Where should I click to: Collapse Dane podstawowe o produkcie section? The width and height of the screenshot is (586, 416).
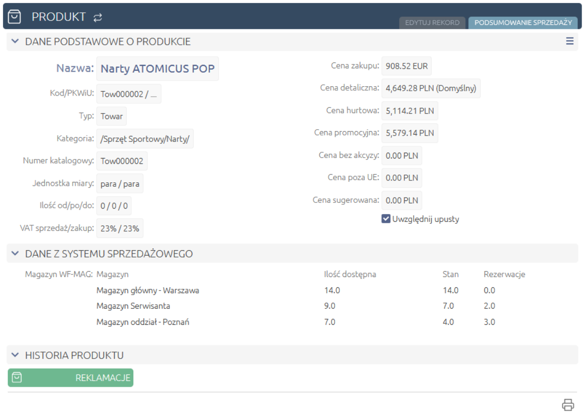tap(15, 42)
